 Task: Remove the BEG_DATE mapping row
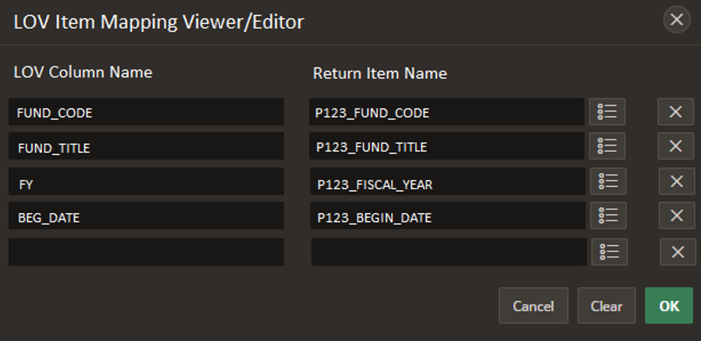pyautogui.click(x=676, y=215)
